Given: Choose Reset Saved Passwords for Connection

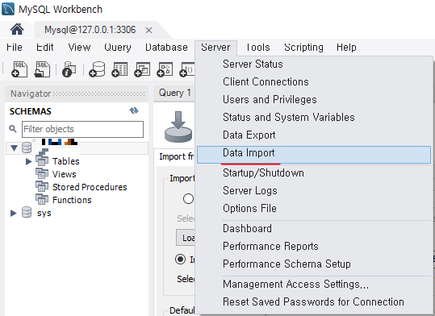Looking at the screenshot, I should pos(314,302).
